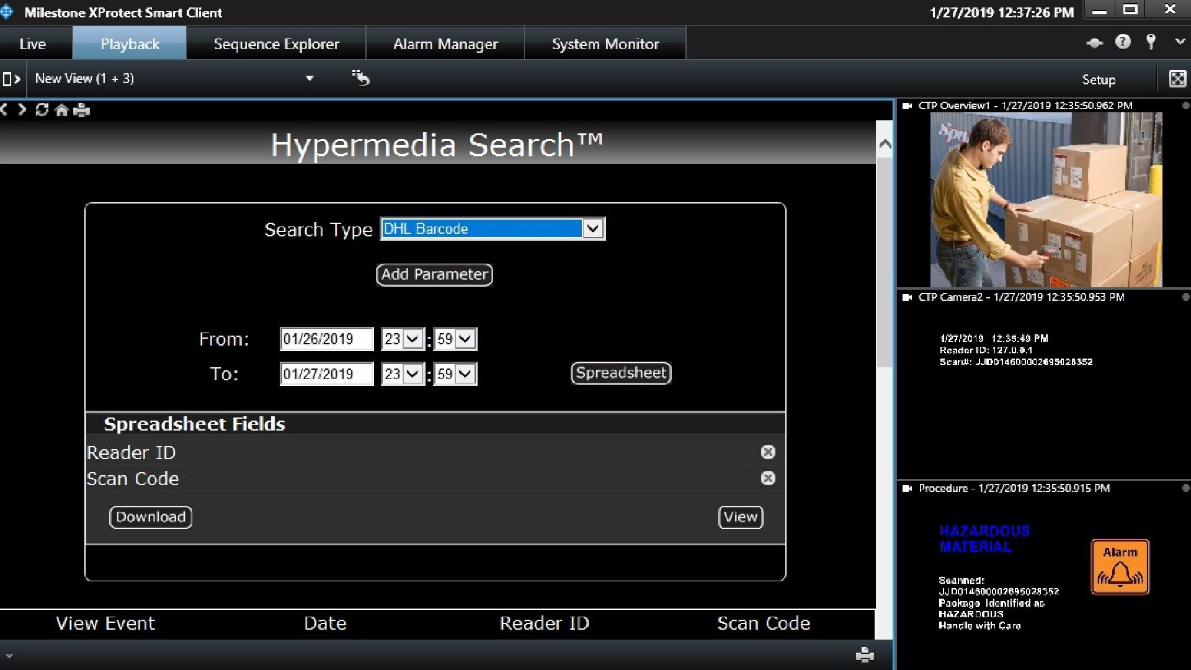This screenshot has height=670, width=1191.
Task: Click status indicator dot on CTP Camera2 tile
Action: [x=1185, y=297]
